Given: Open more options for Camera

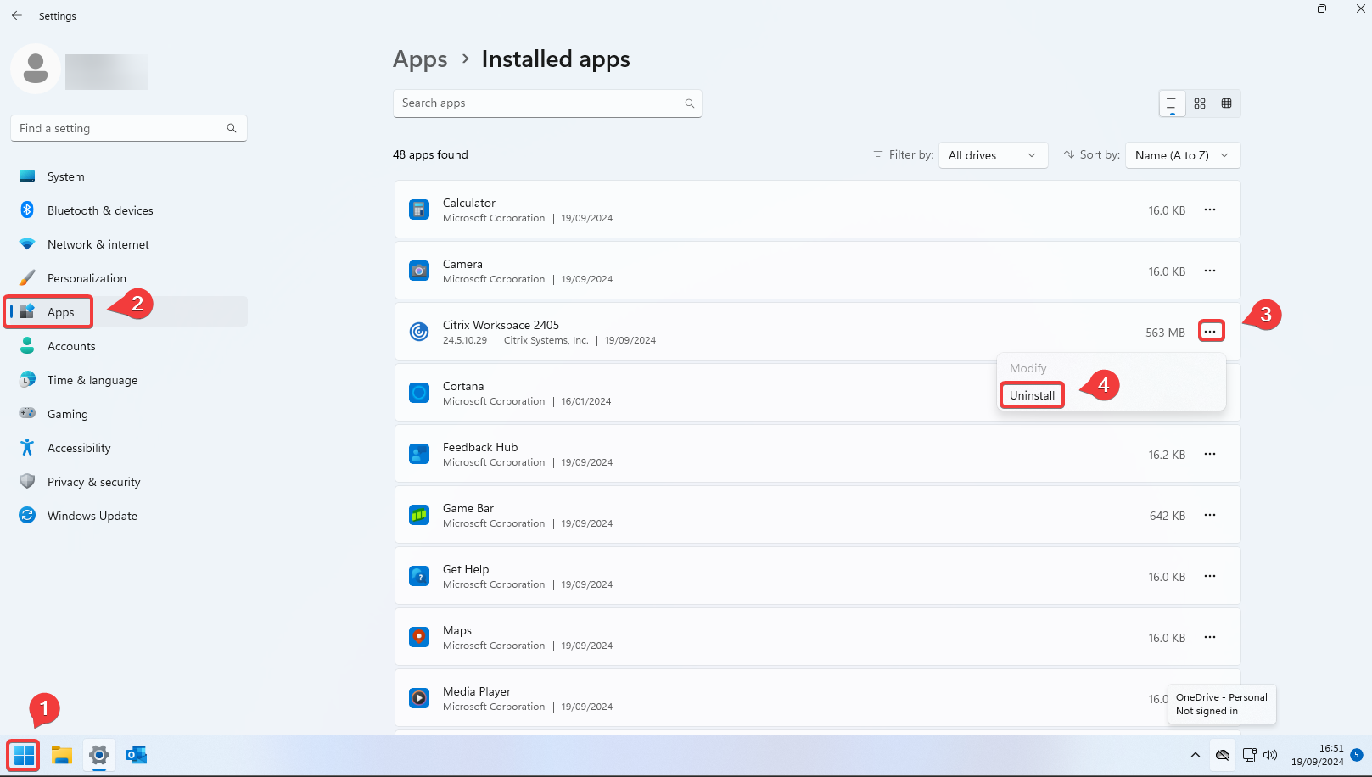Looking at the screenshot, I should pos(1210,271).
